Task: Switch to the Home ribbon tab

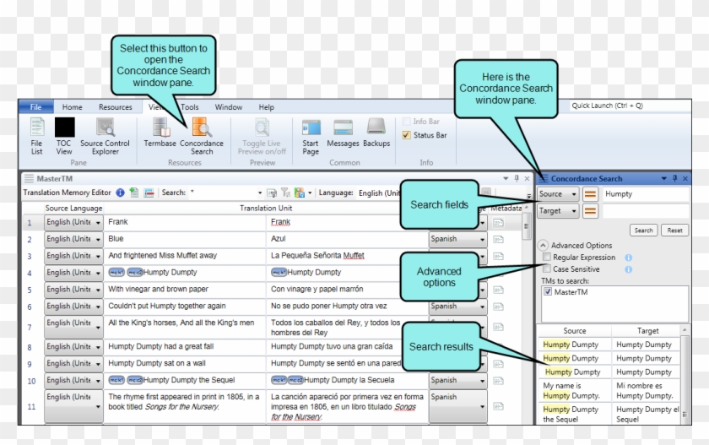Action: [x=72, y=107]
